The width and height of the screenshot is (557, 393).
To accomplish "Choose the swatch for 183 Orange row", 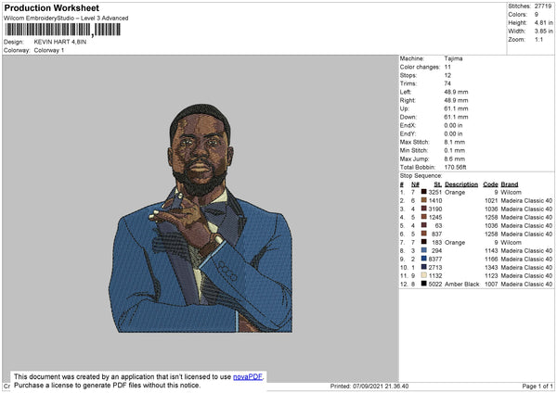I will pos(424,242).
